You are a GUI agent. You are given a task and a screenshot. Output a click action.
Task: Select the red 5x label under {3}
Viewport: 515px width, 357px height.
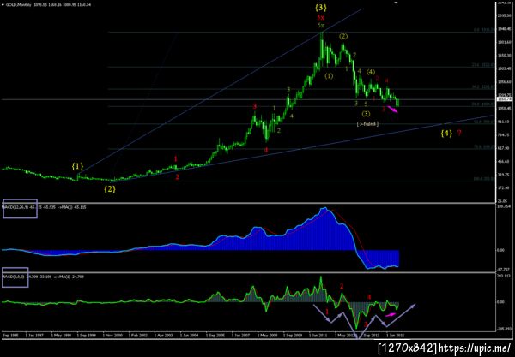tap(321, 17)
